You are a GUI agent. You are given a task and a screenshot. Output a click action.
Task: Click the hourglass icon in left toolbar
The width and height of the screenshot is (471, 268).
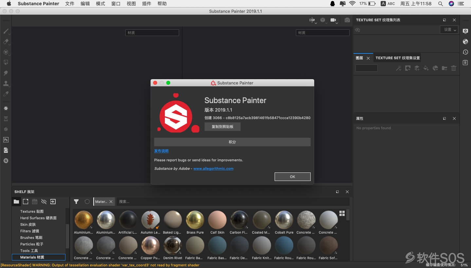pos(6,119)
